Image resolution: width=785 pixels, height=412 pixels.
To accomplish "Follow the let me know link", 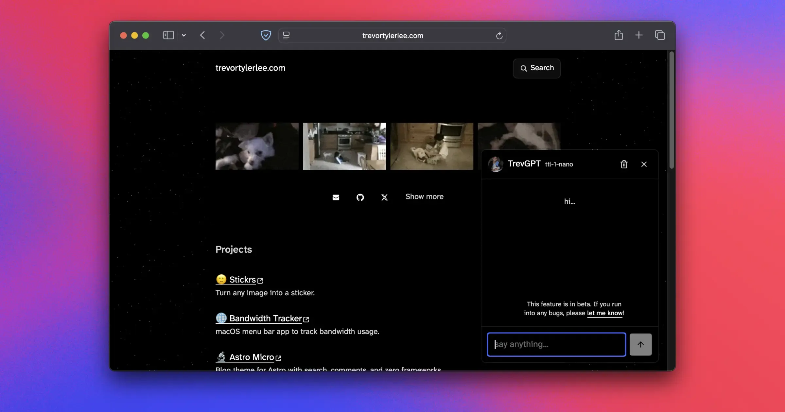I will [x=605, y=313].
